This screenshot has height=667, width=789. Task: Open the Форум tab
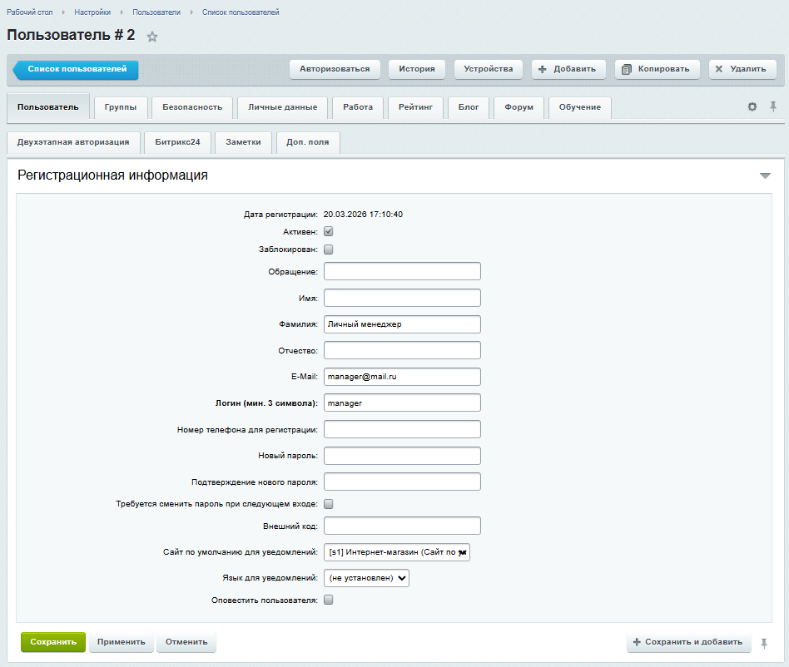pyautogui.click(x=519, y=107)
